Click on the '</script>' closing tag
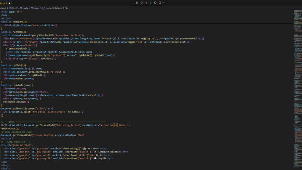 tap(6, 139)
